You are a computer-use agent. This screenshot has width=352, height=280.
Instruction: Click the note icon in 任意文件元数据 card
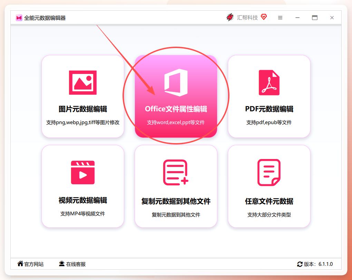pos(269,172)
